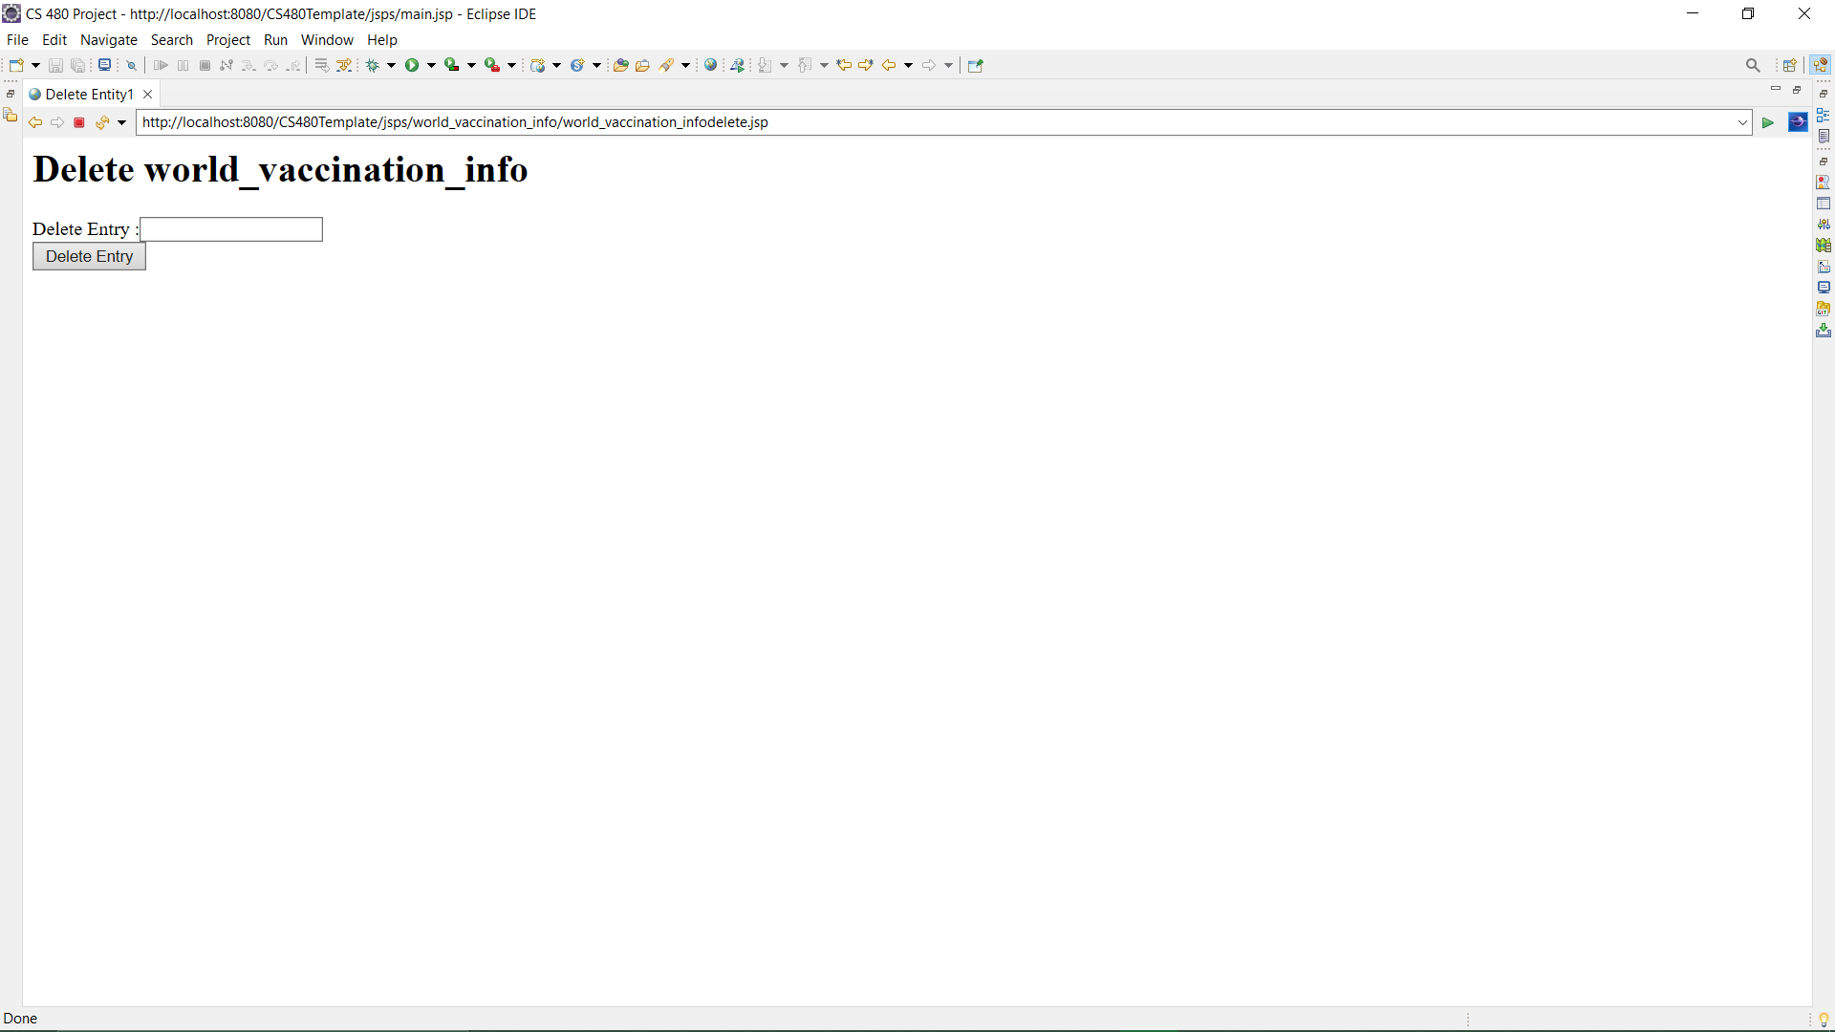This screenshot has height=1032, width=1835.
Task: Click the Open Terminal monitor icon
Action: pyautogui.click(x=104, y=65)
